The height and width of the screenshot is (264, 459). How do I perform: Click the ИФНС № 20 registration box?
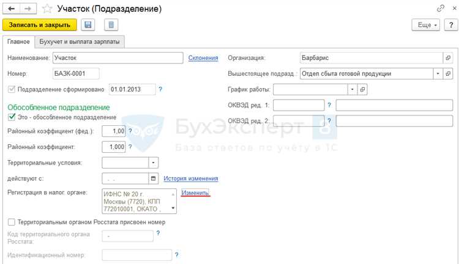click(x=140, y=201)
